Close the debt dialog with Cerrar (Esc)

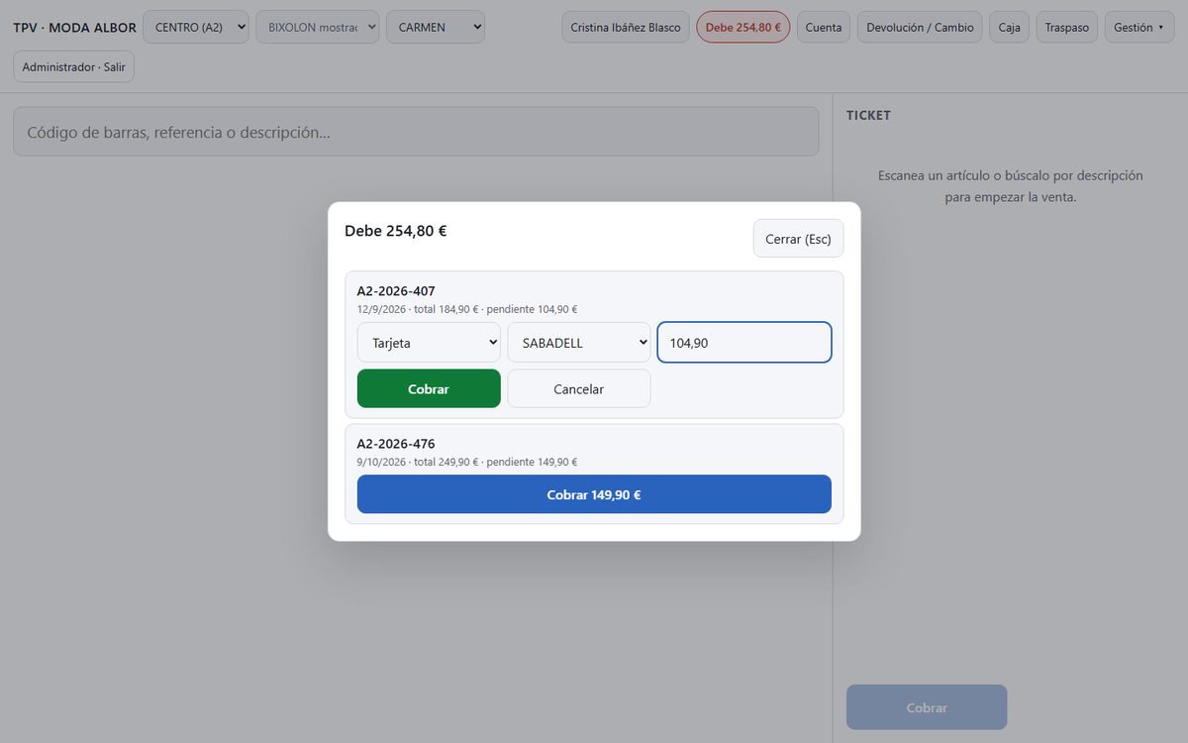(798, 239)
